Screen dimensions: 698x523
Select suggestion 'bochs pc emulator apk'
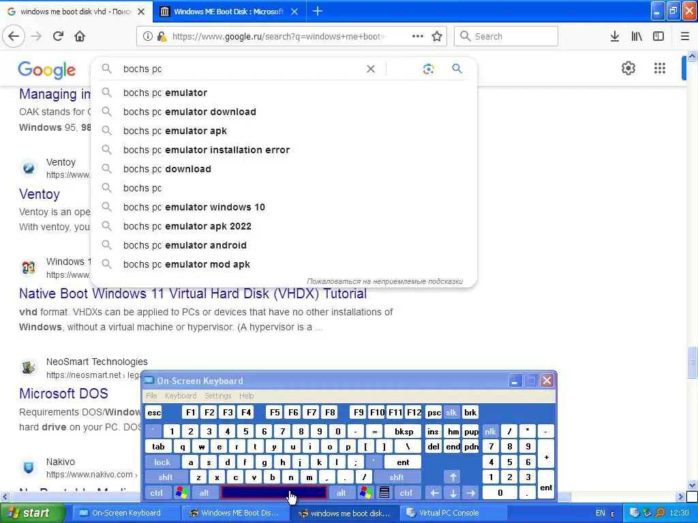[284, 131]
